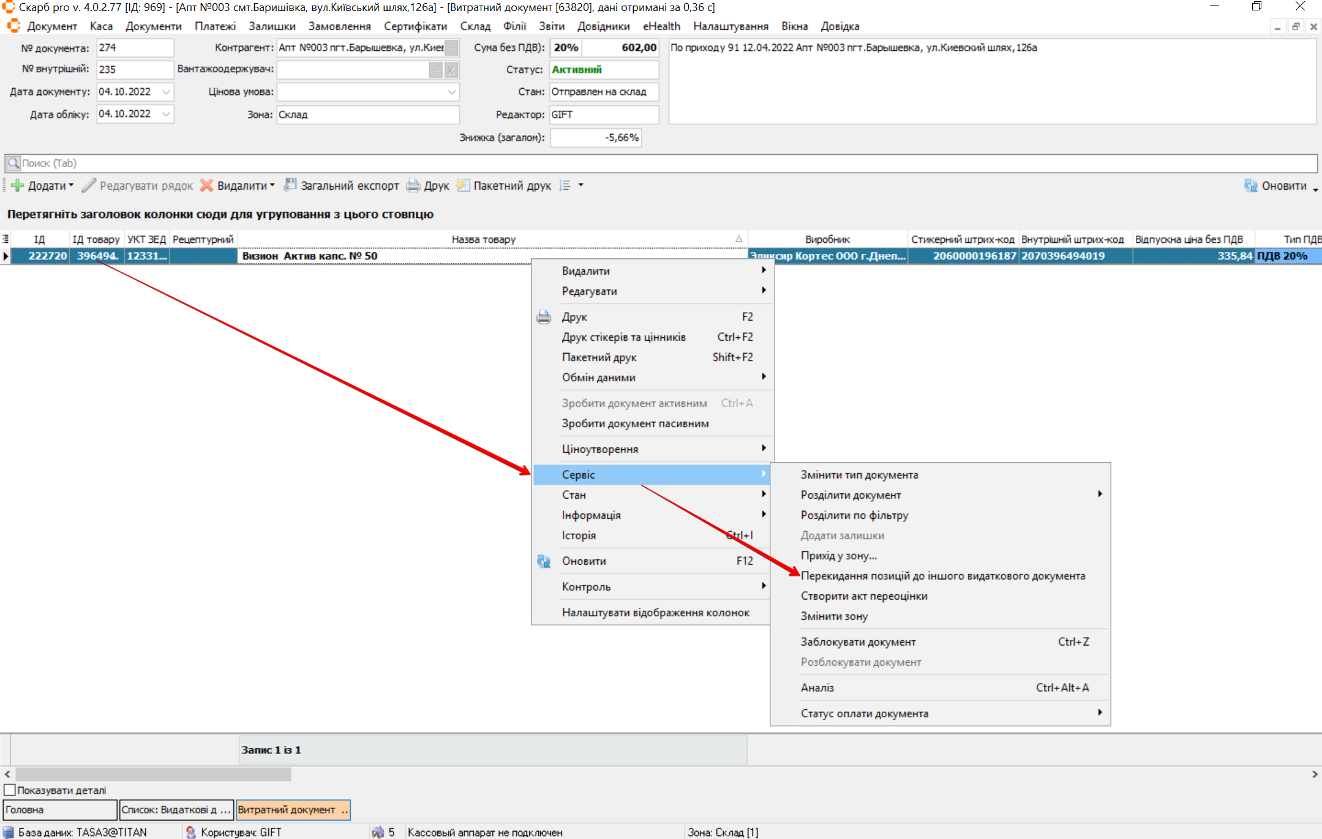Click the Оновити refresh toolbar icon
Screen dimensions: 1322x839
click(x=1250, y=185)
